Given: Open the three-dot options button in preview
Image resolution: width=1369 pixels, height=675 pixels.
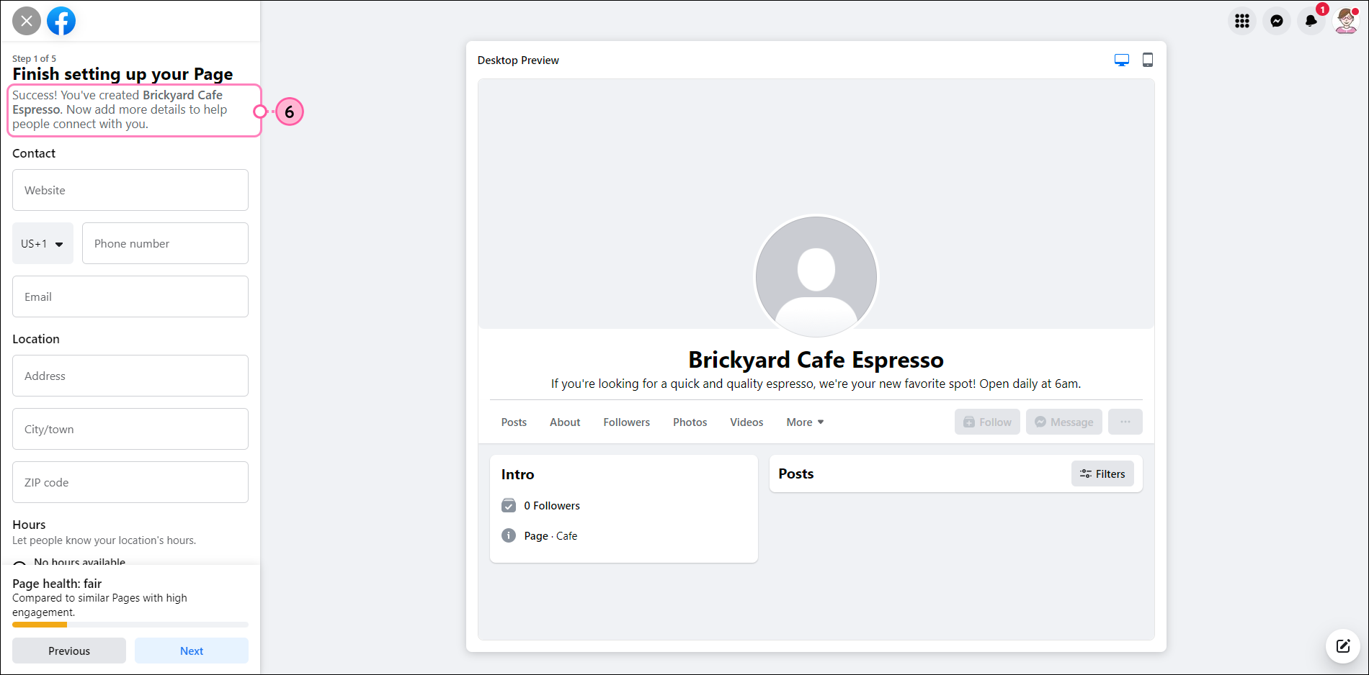Looking at the screenshot, I should 1125,422.
